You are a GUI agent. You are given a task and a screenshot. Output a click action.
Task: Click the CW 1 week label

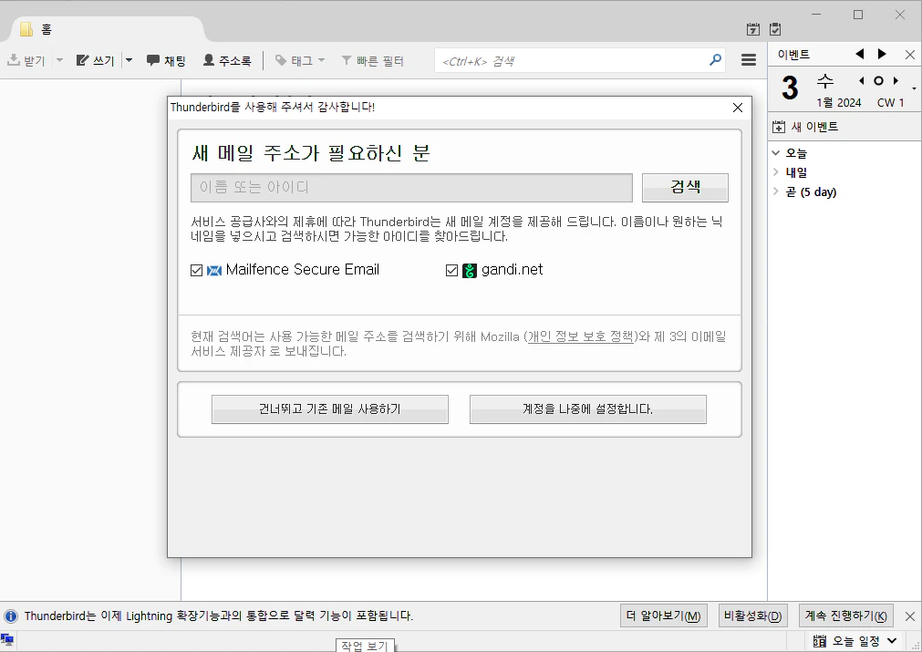pyautogui.click(x=890, y=102)
